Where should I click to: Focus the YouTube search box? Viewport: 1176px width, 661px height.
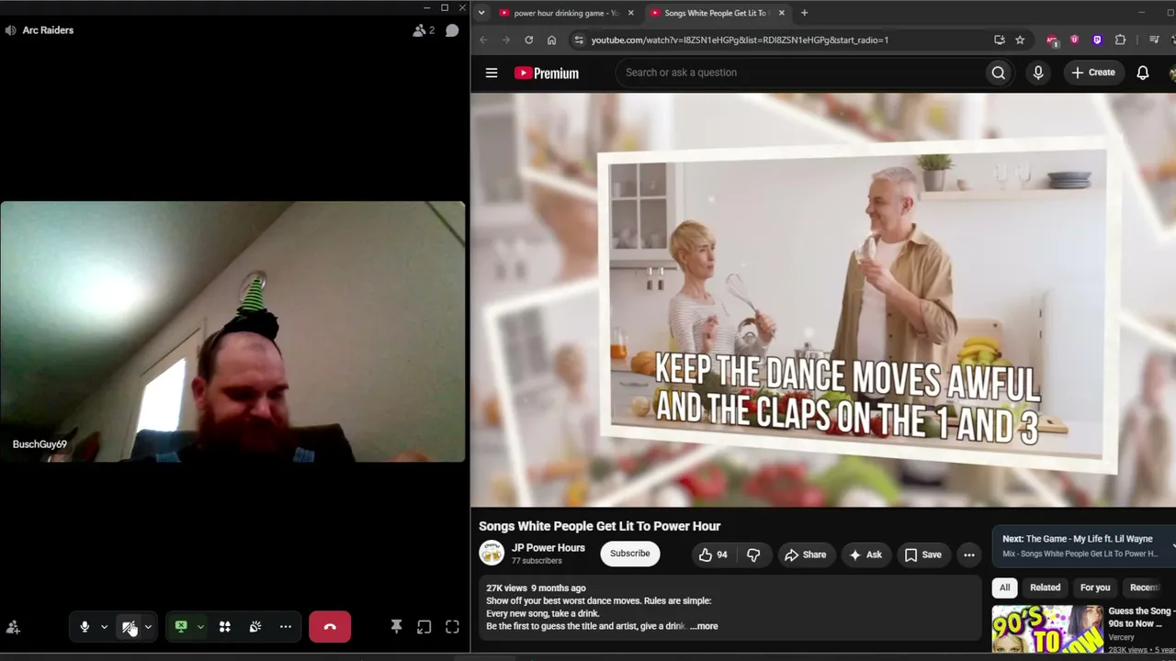[x=799, y=73]
